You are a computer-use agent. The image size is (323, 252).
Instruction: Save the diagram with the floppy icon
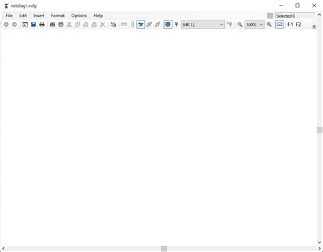[33, 25]
